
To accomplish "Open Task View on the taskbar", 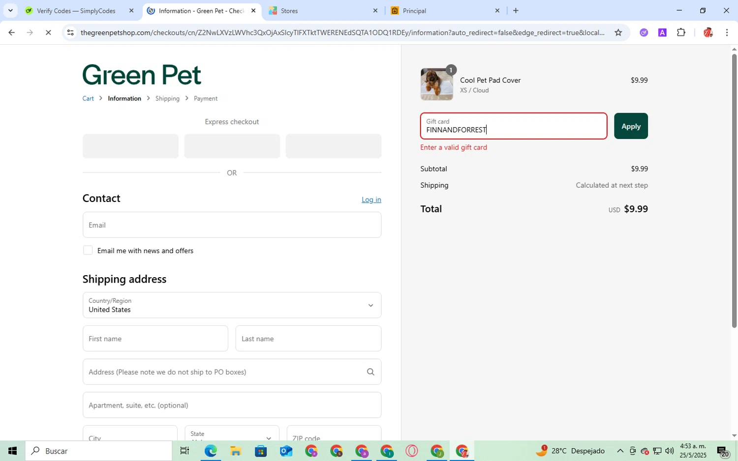I will [184, 451].
